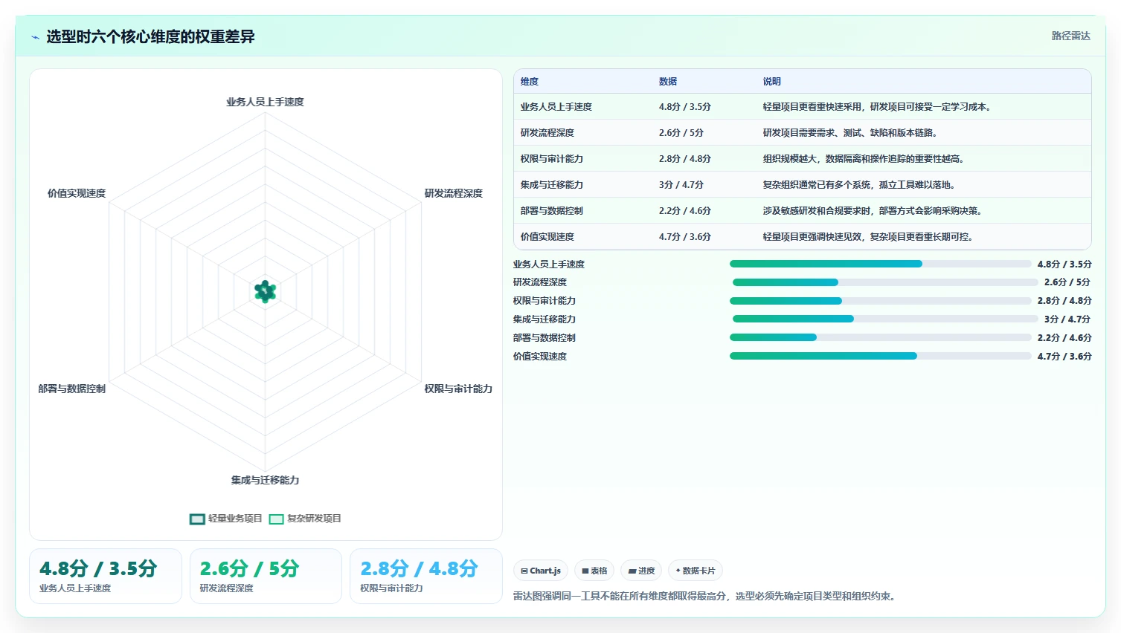
Task: Click the 路径雷达 label in header
Action: tap(1071, 36)
